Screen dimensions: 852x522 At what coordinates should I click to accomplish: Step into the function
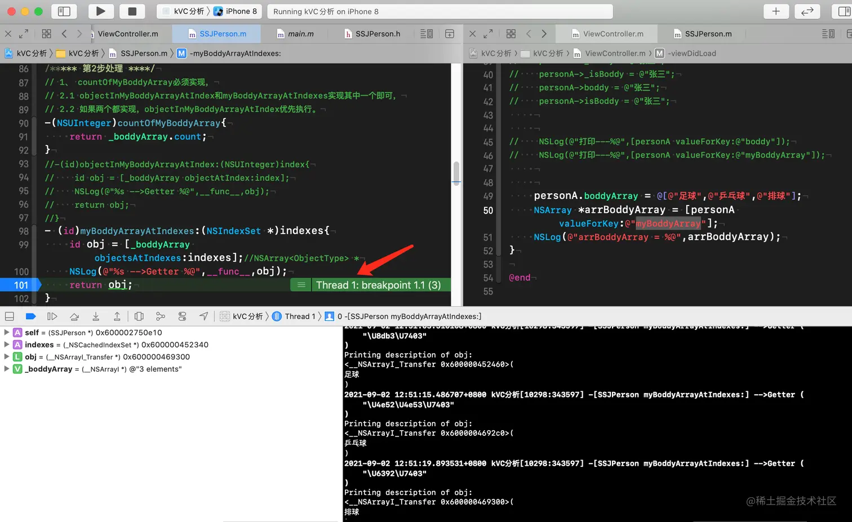[x=96, y=316]
